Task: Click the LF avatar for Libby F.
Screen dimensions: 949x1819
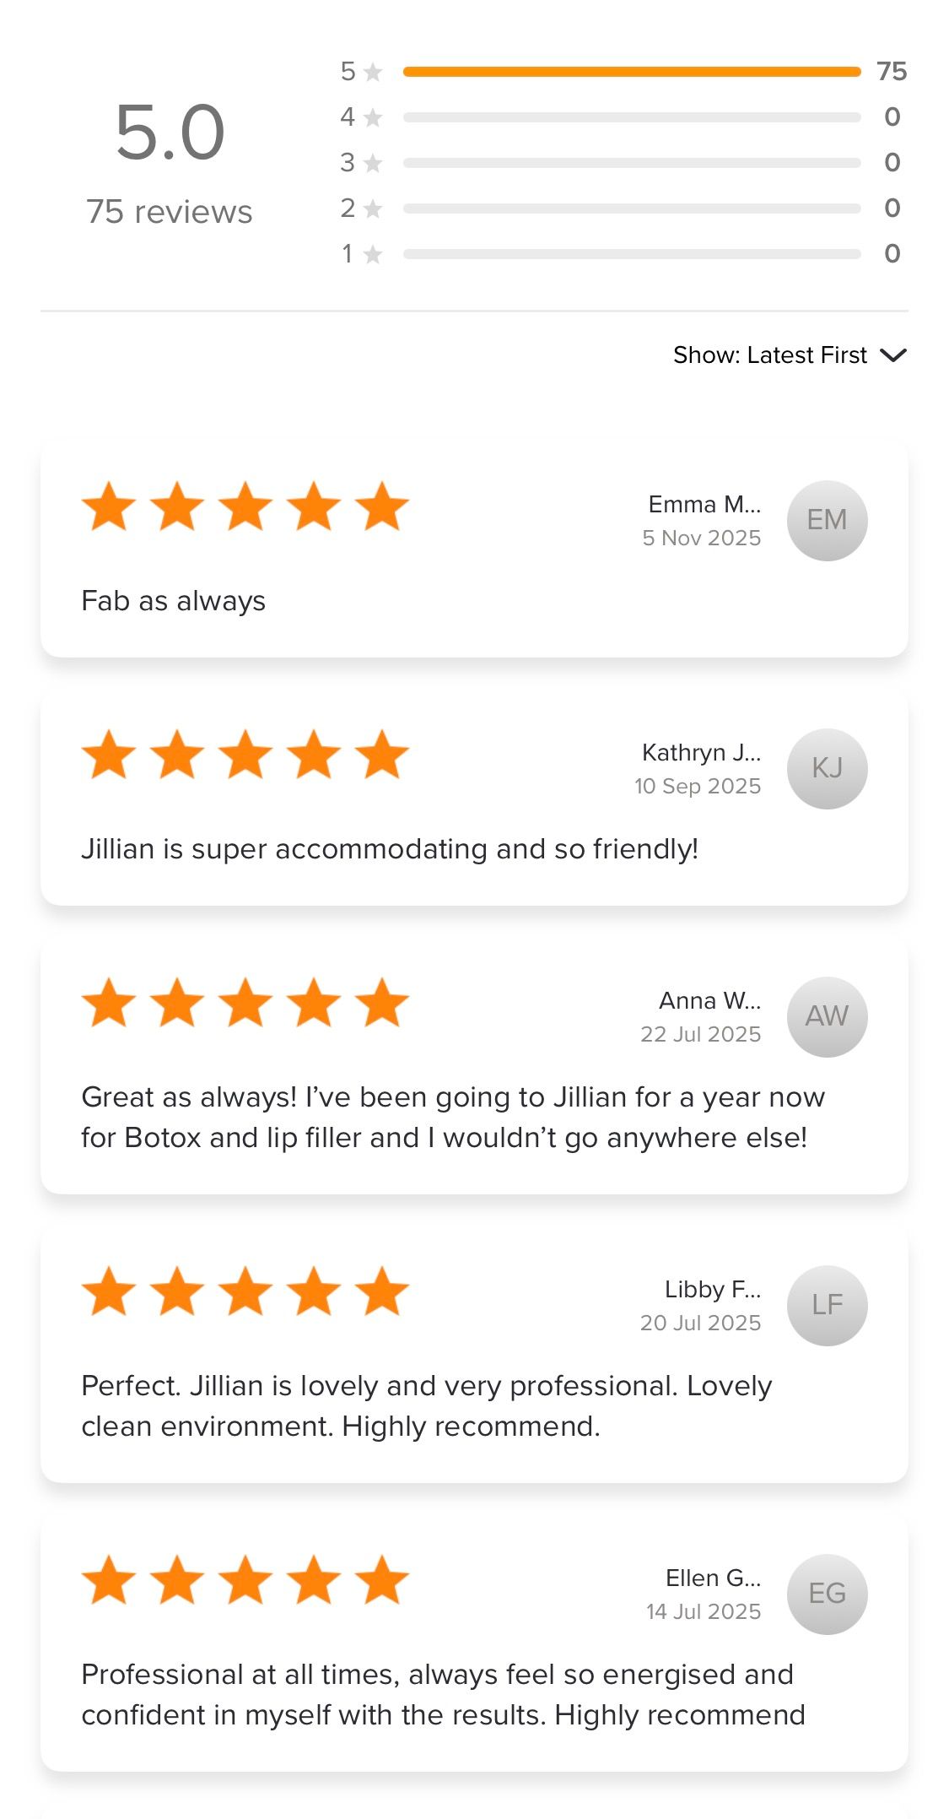Action: [x=827, y=1305]
